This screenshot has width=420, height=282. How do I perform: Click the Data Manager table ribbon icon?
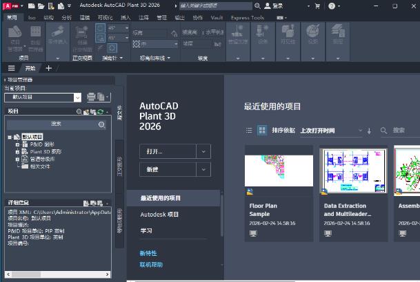point(35,32)
